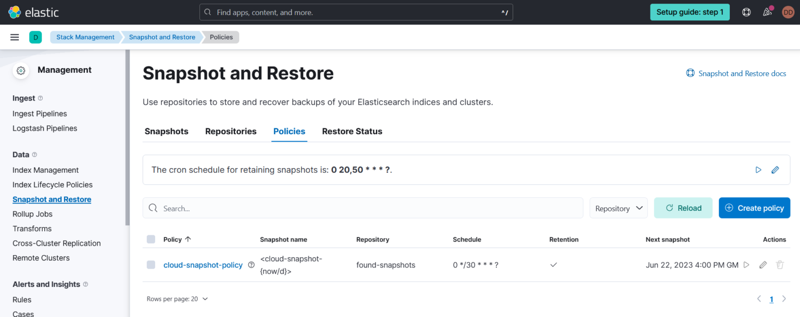Run cloud-snapshot-policy now icon
The width and height of the screenshot is (800, 317).
(x=746, y=265)
